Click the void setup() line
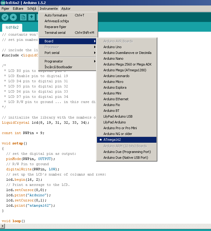 click(x=14, y=143)
